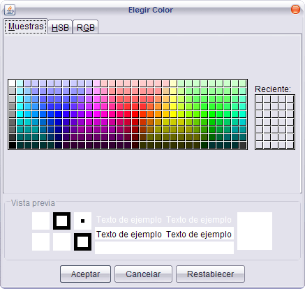Switch to the HSB tab
This screenshot has width=305, height=289.
tap(60, 28)
